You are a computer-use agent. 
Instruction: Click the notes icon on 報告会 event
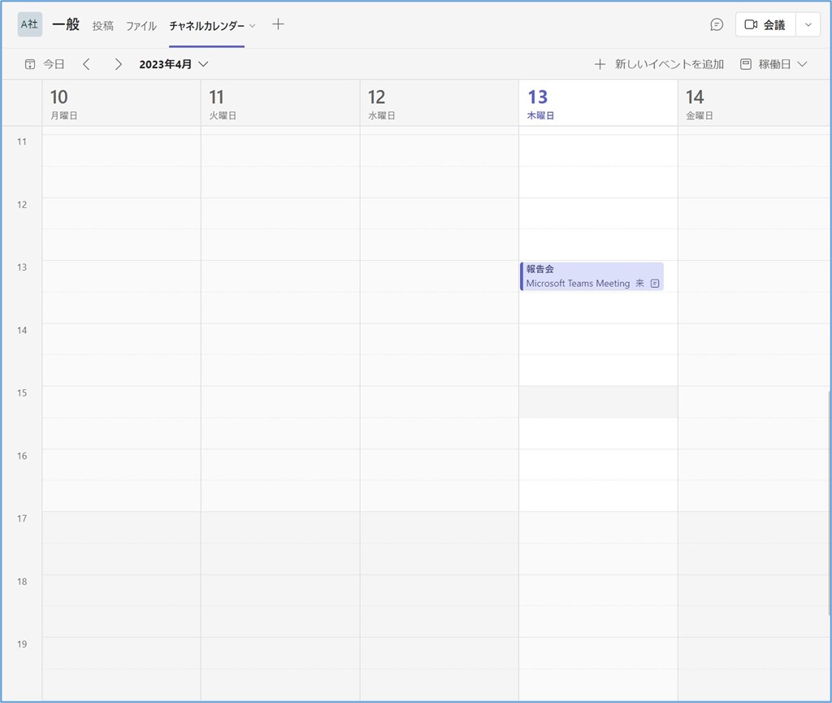click(x=655, y=284)
